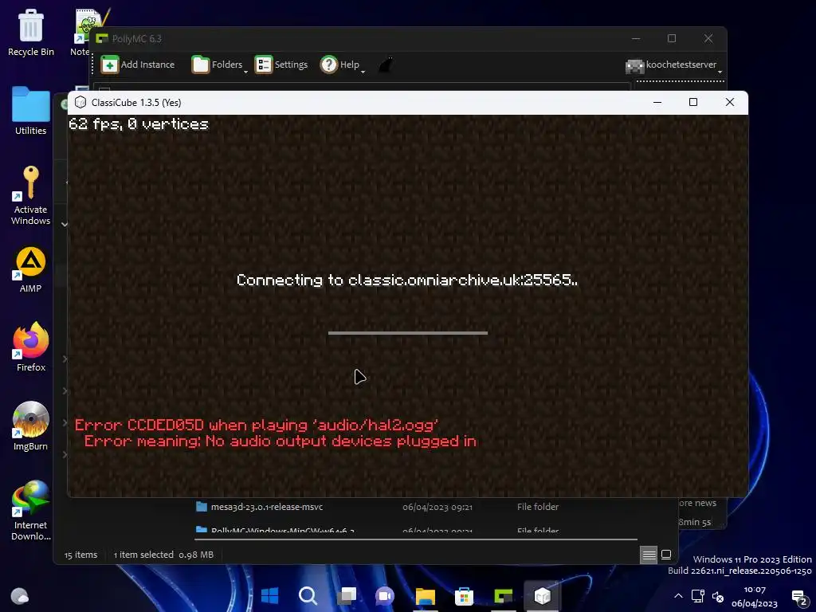Click the '62 fps, 0 vertices' text

(x=139, y=124)
